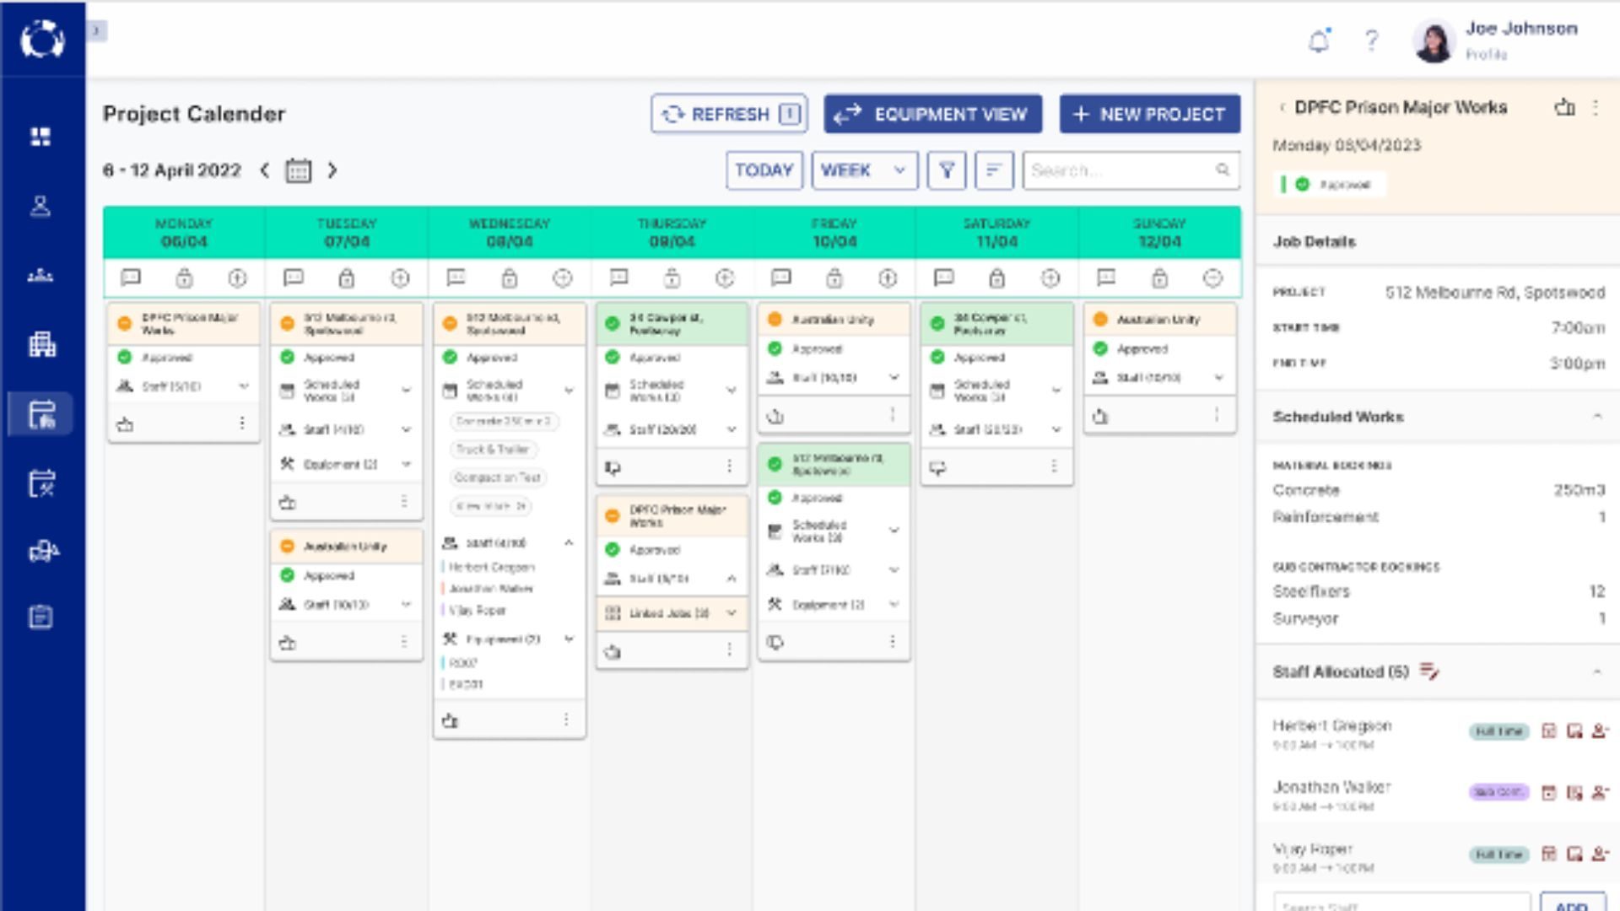This screenshot has height=911, width=1620.
Task: Click the filter funnel icon
Action: pyautogui.click(x=947, y=171)
